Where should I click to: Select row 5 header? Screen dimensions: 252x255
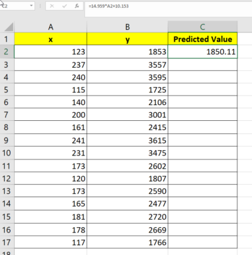[x=7, y=90]
